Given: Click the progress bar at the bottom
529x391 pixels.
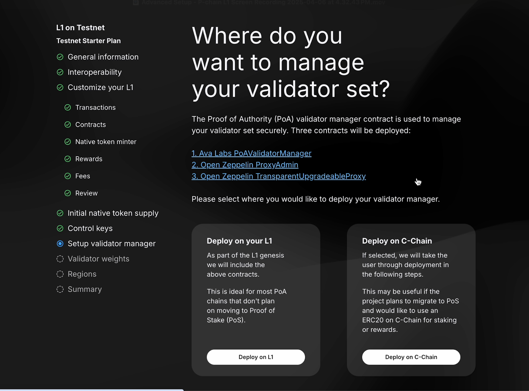Looking at the screenshot, I should click(92, 390).
